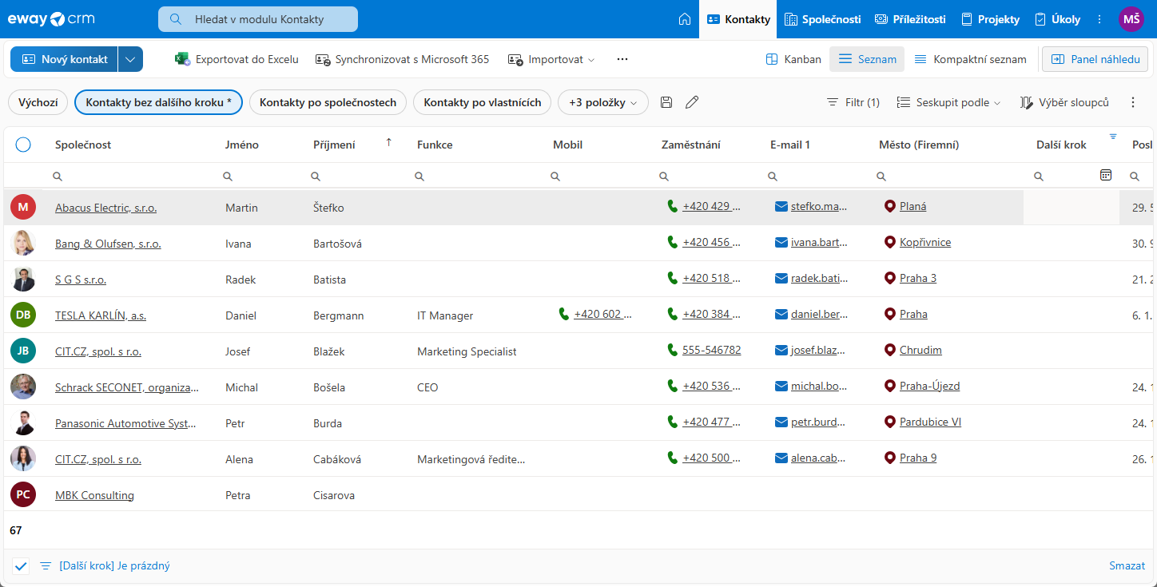Click the JB avatar for Josef Blažek
The width and height of the screenshot is (1157, 587).
(23, 351)
